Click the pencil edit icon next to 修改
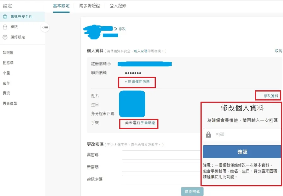Image resolution: width=283 pixels, height=196 pixels. pos(115,29)
